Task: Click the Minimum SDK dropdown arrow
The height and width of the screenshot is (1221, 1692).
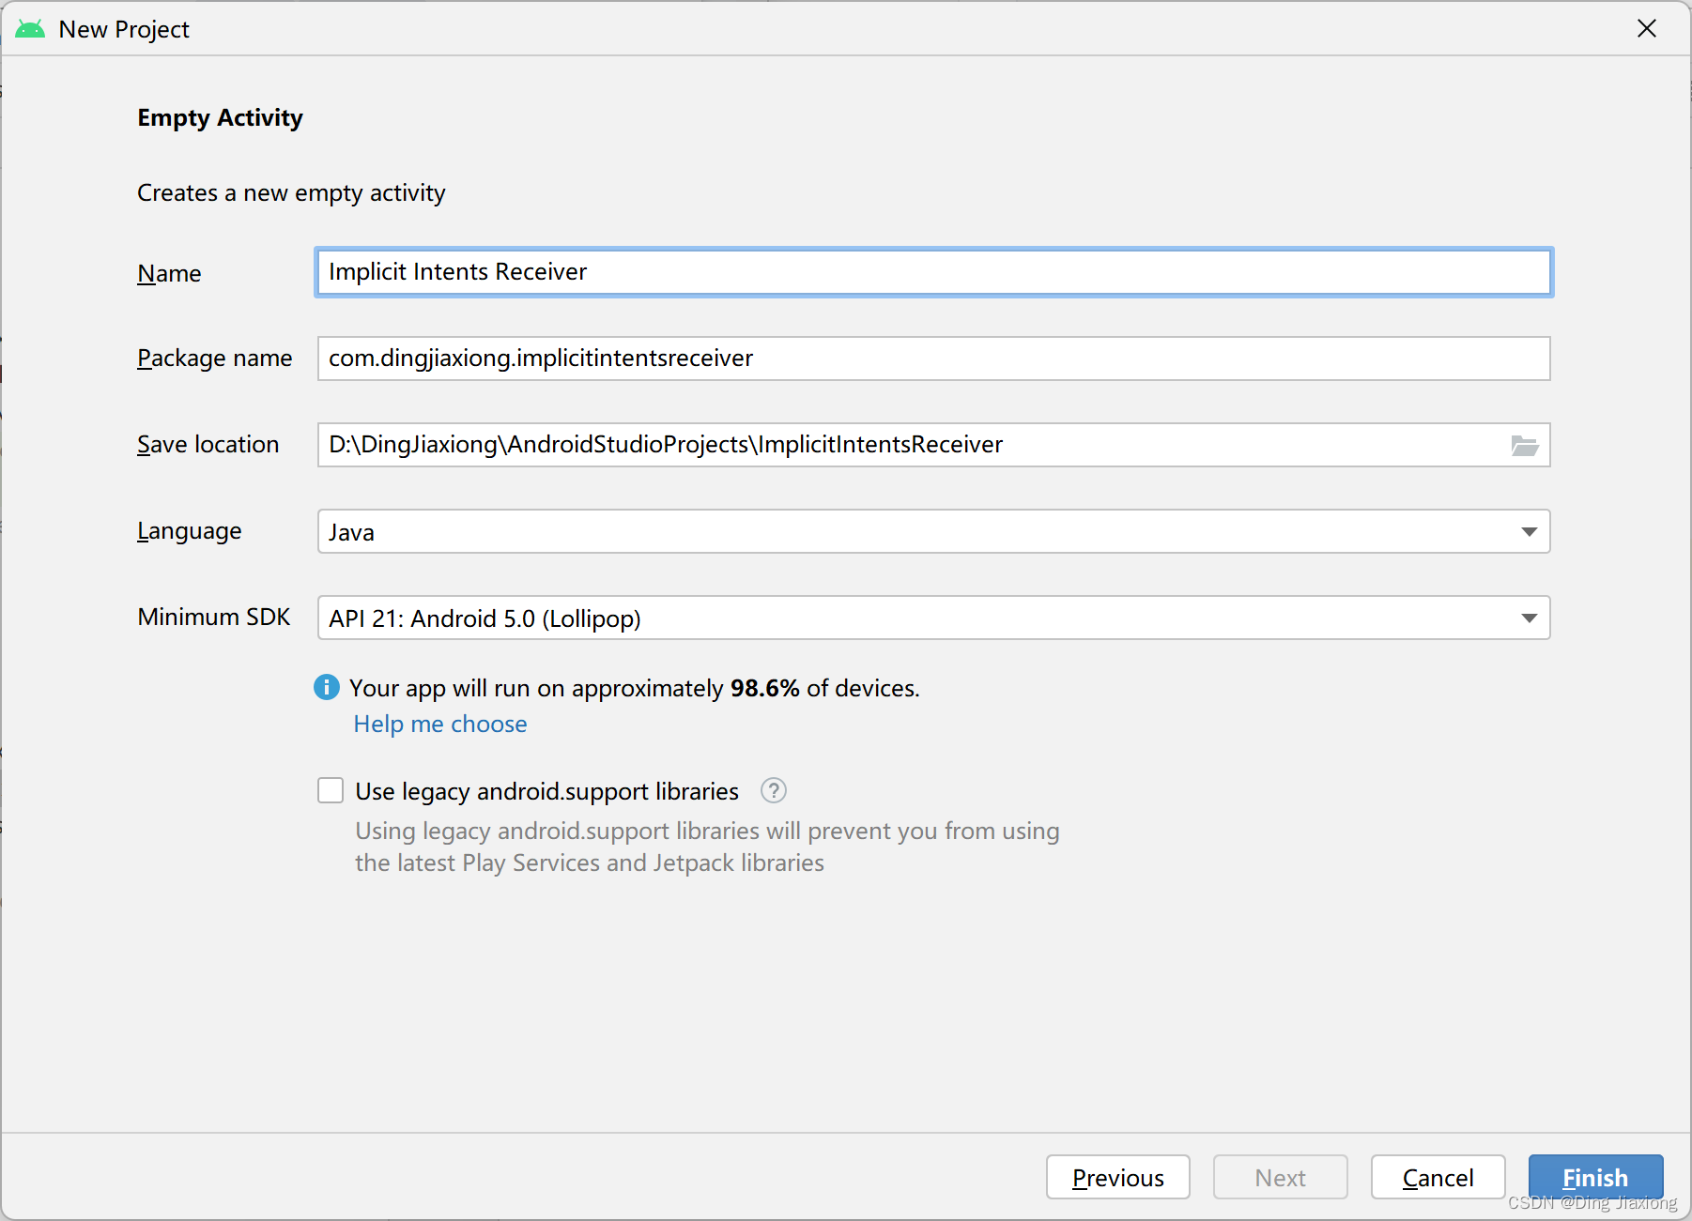Action: 1529,618
